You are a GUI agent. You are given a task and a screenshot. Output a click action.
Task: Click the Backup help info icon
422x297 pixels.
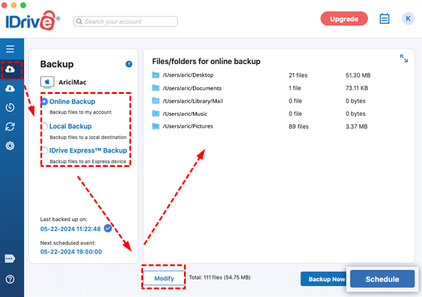pyautogui.click(x=129, y=64)
